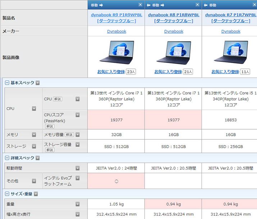This screenshot has width=257, height=219.
Task: Open dropdown arrow in メモリ category cell
Action: pyautogui.click(x=34, y=135)
